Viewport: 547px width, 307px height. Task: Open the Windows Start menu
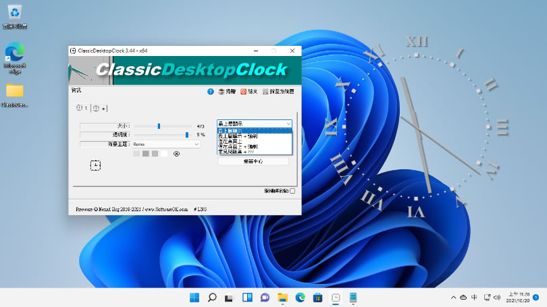[194, 298]
